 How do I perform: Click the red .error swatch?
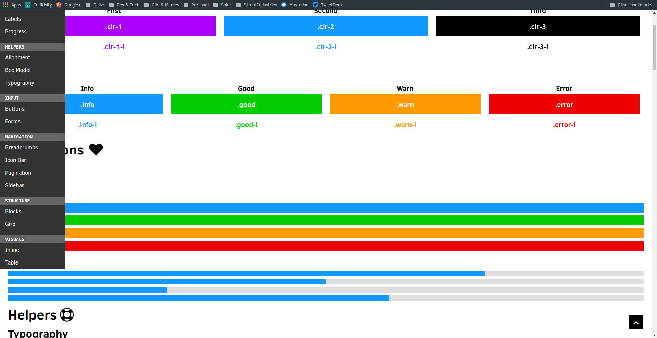[564, 104]
